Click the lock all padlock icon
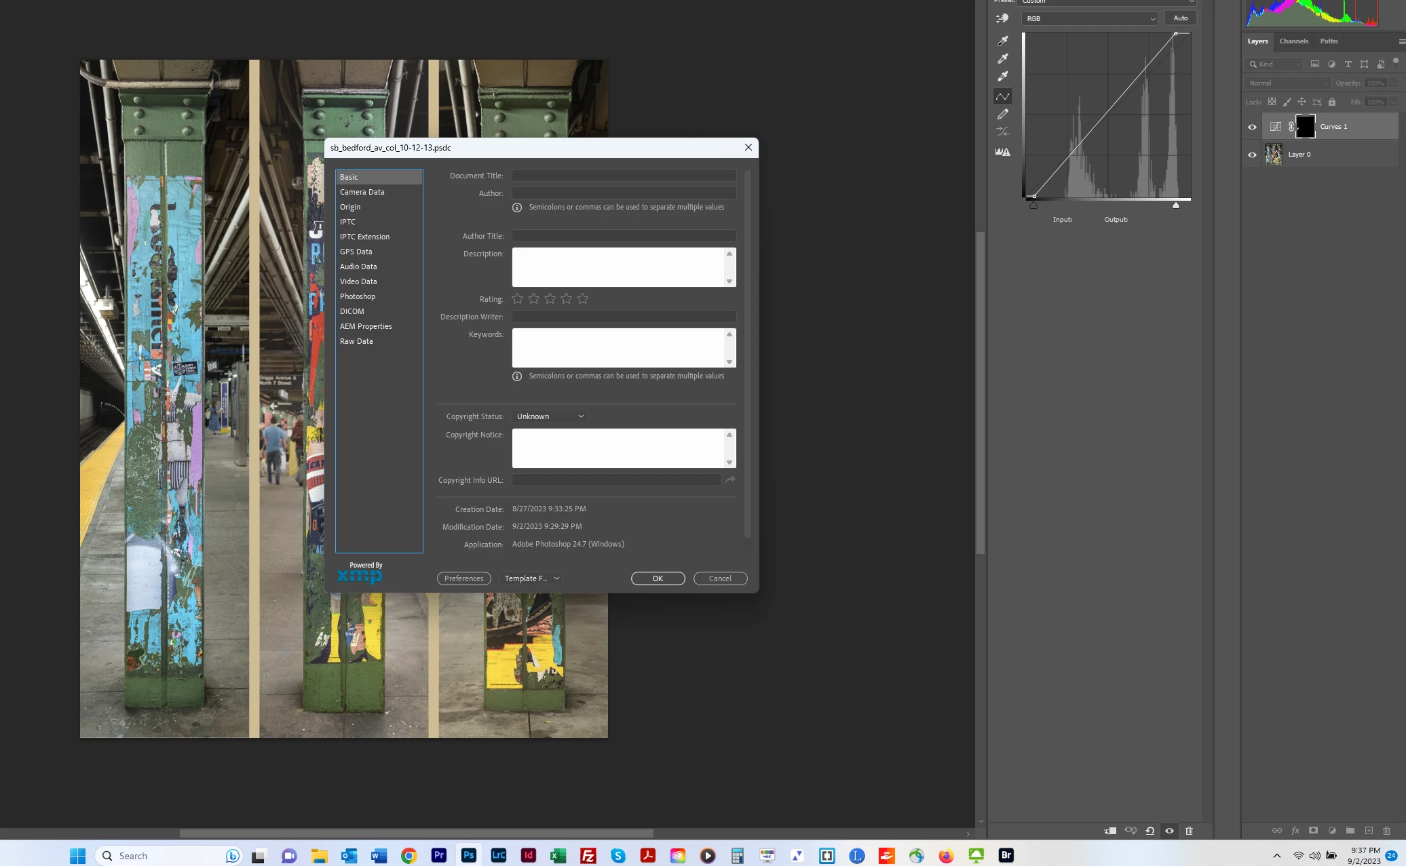The width and height of the screenshot is (1406, 866). click(1332, 102)
